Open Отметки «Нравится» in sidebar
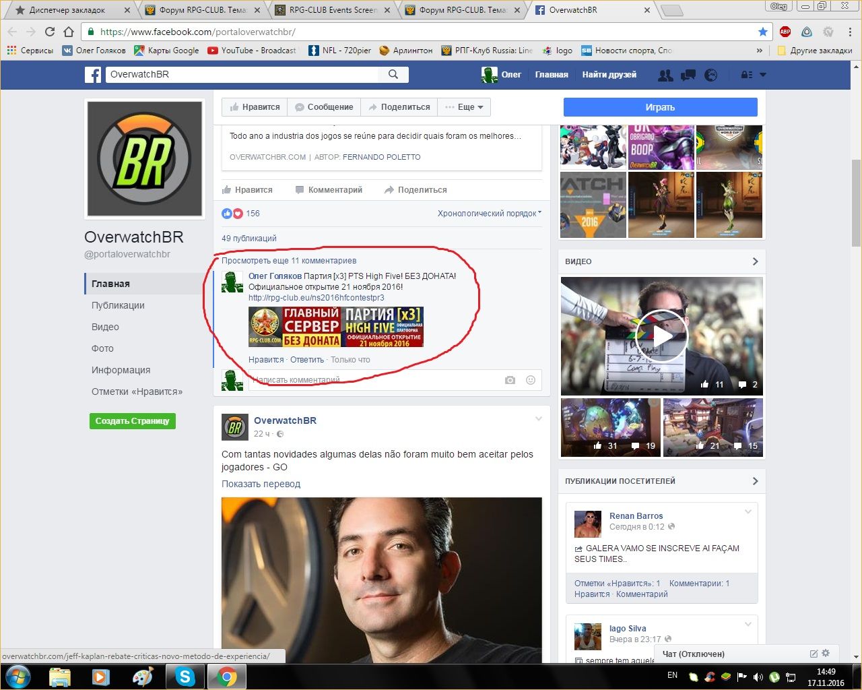Screen dimensions: 862x690 (x=137, y=391)
